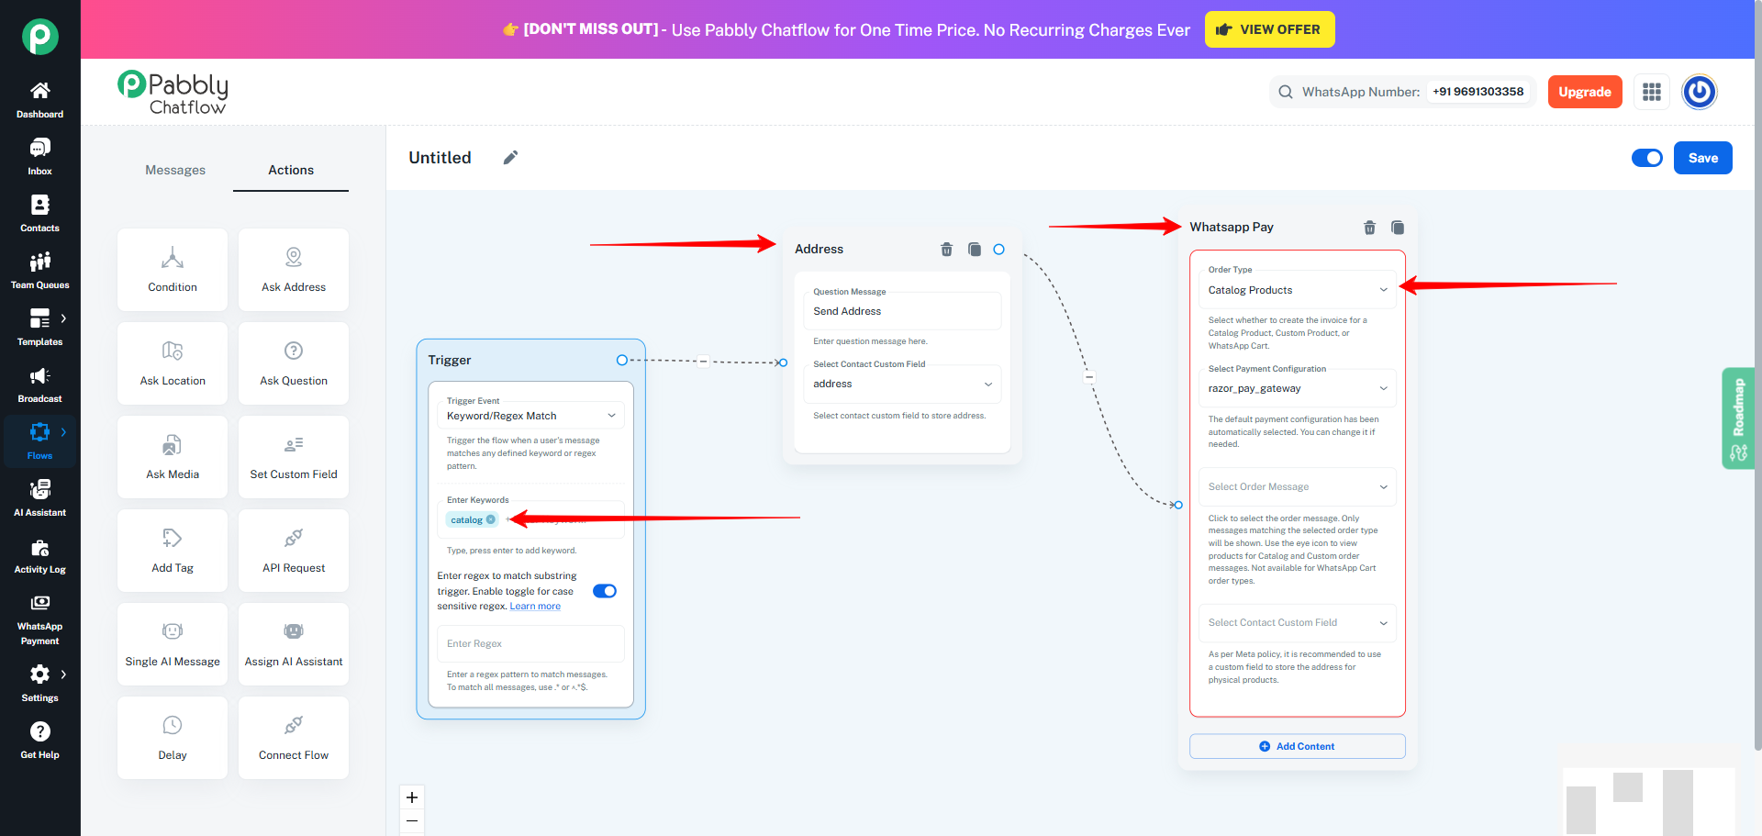The height and width of the screenshot is (836, 1762).
Task: Click Add Content in Whatsapp Pay
Action: [x=1298, y=746]
